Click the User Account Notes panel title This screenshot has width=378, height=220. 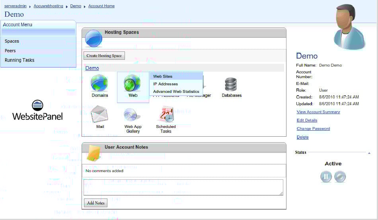pyautogui.click(x=126, y=147)
